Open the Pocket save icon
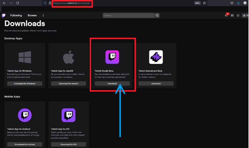249x148 pixels. click(232, 3)
